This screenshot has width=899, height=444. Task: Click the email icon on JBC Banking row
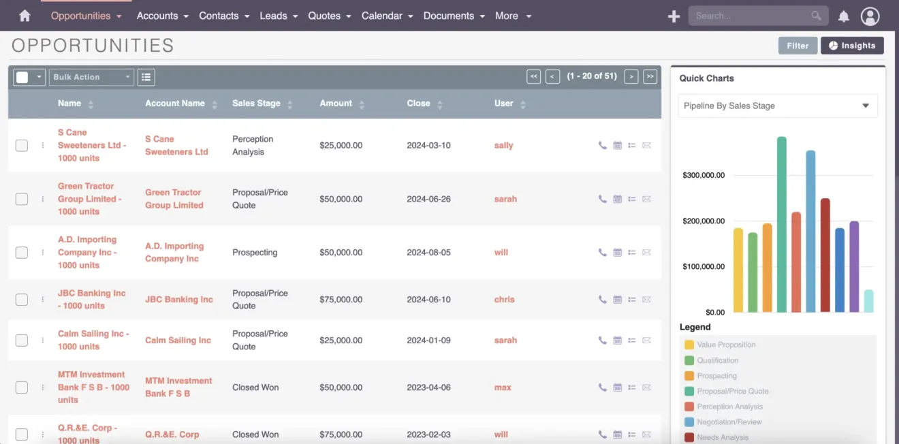[x=646, y=300]
